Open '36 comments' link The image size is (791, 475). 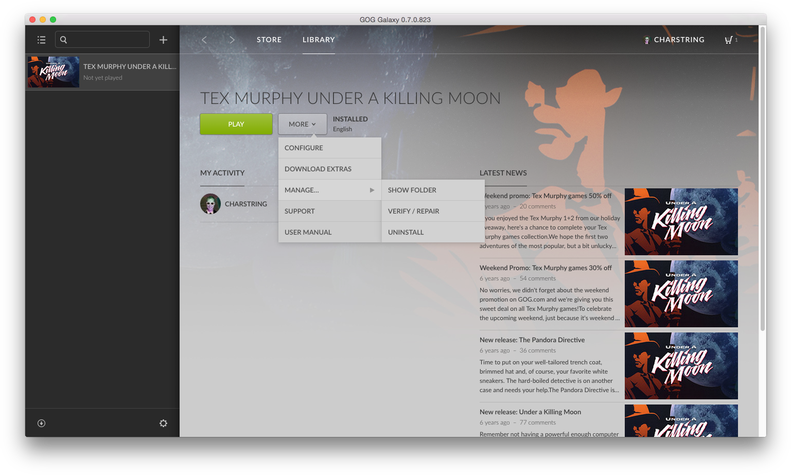[537, 350]
